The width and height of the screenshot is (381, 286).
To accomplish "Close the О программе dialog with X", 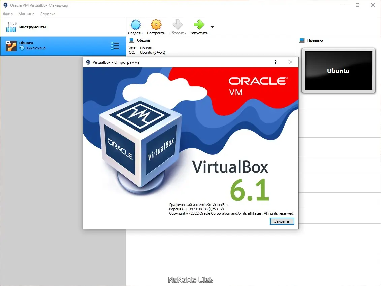I will tap(291, 62).
